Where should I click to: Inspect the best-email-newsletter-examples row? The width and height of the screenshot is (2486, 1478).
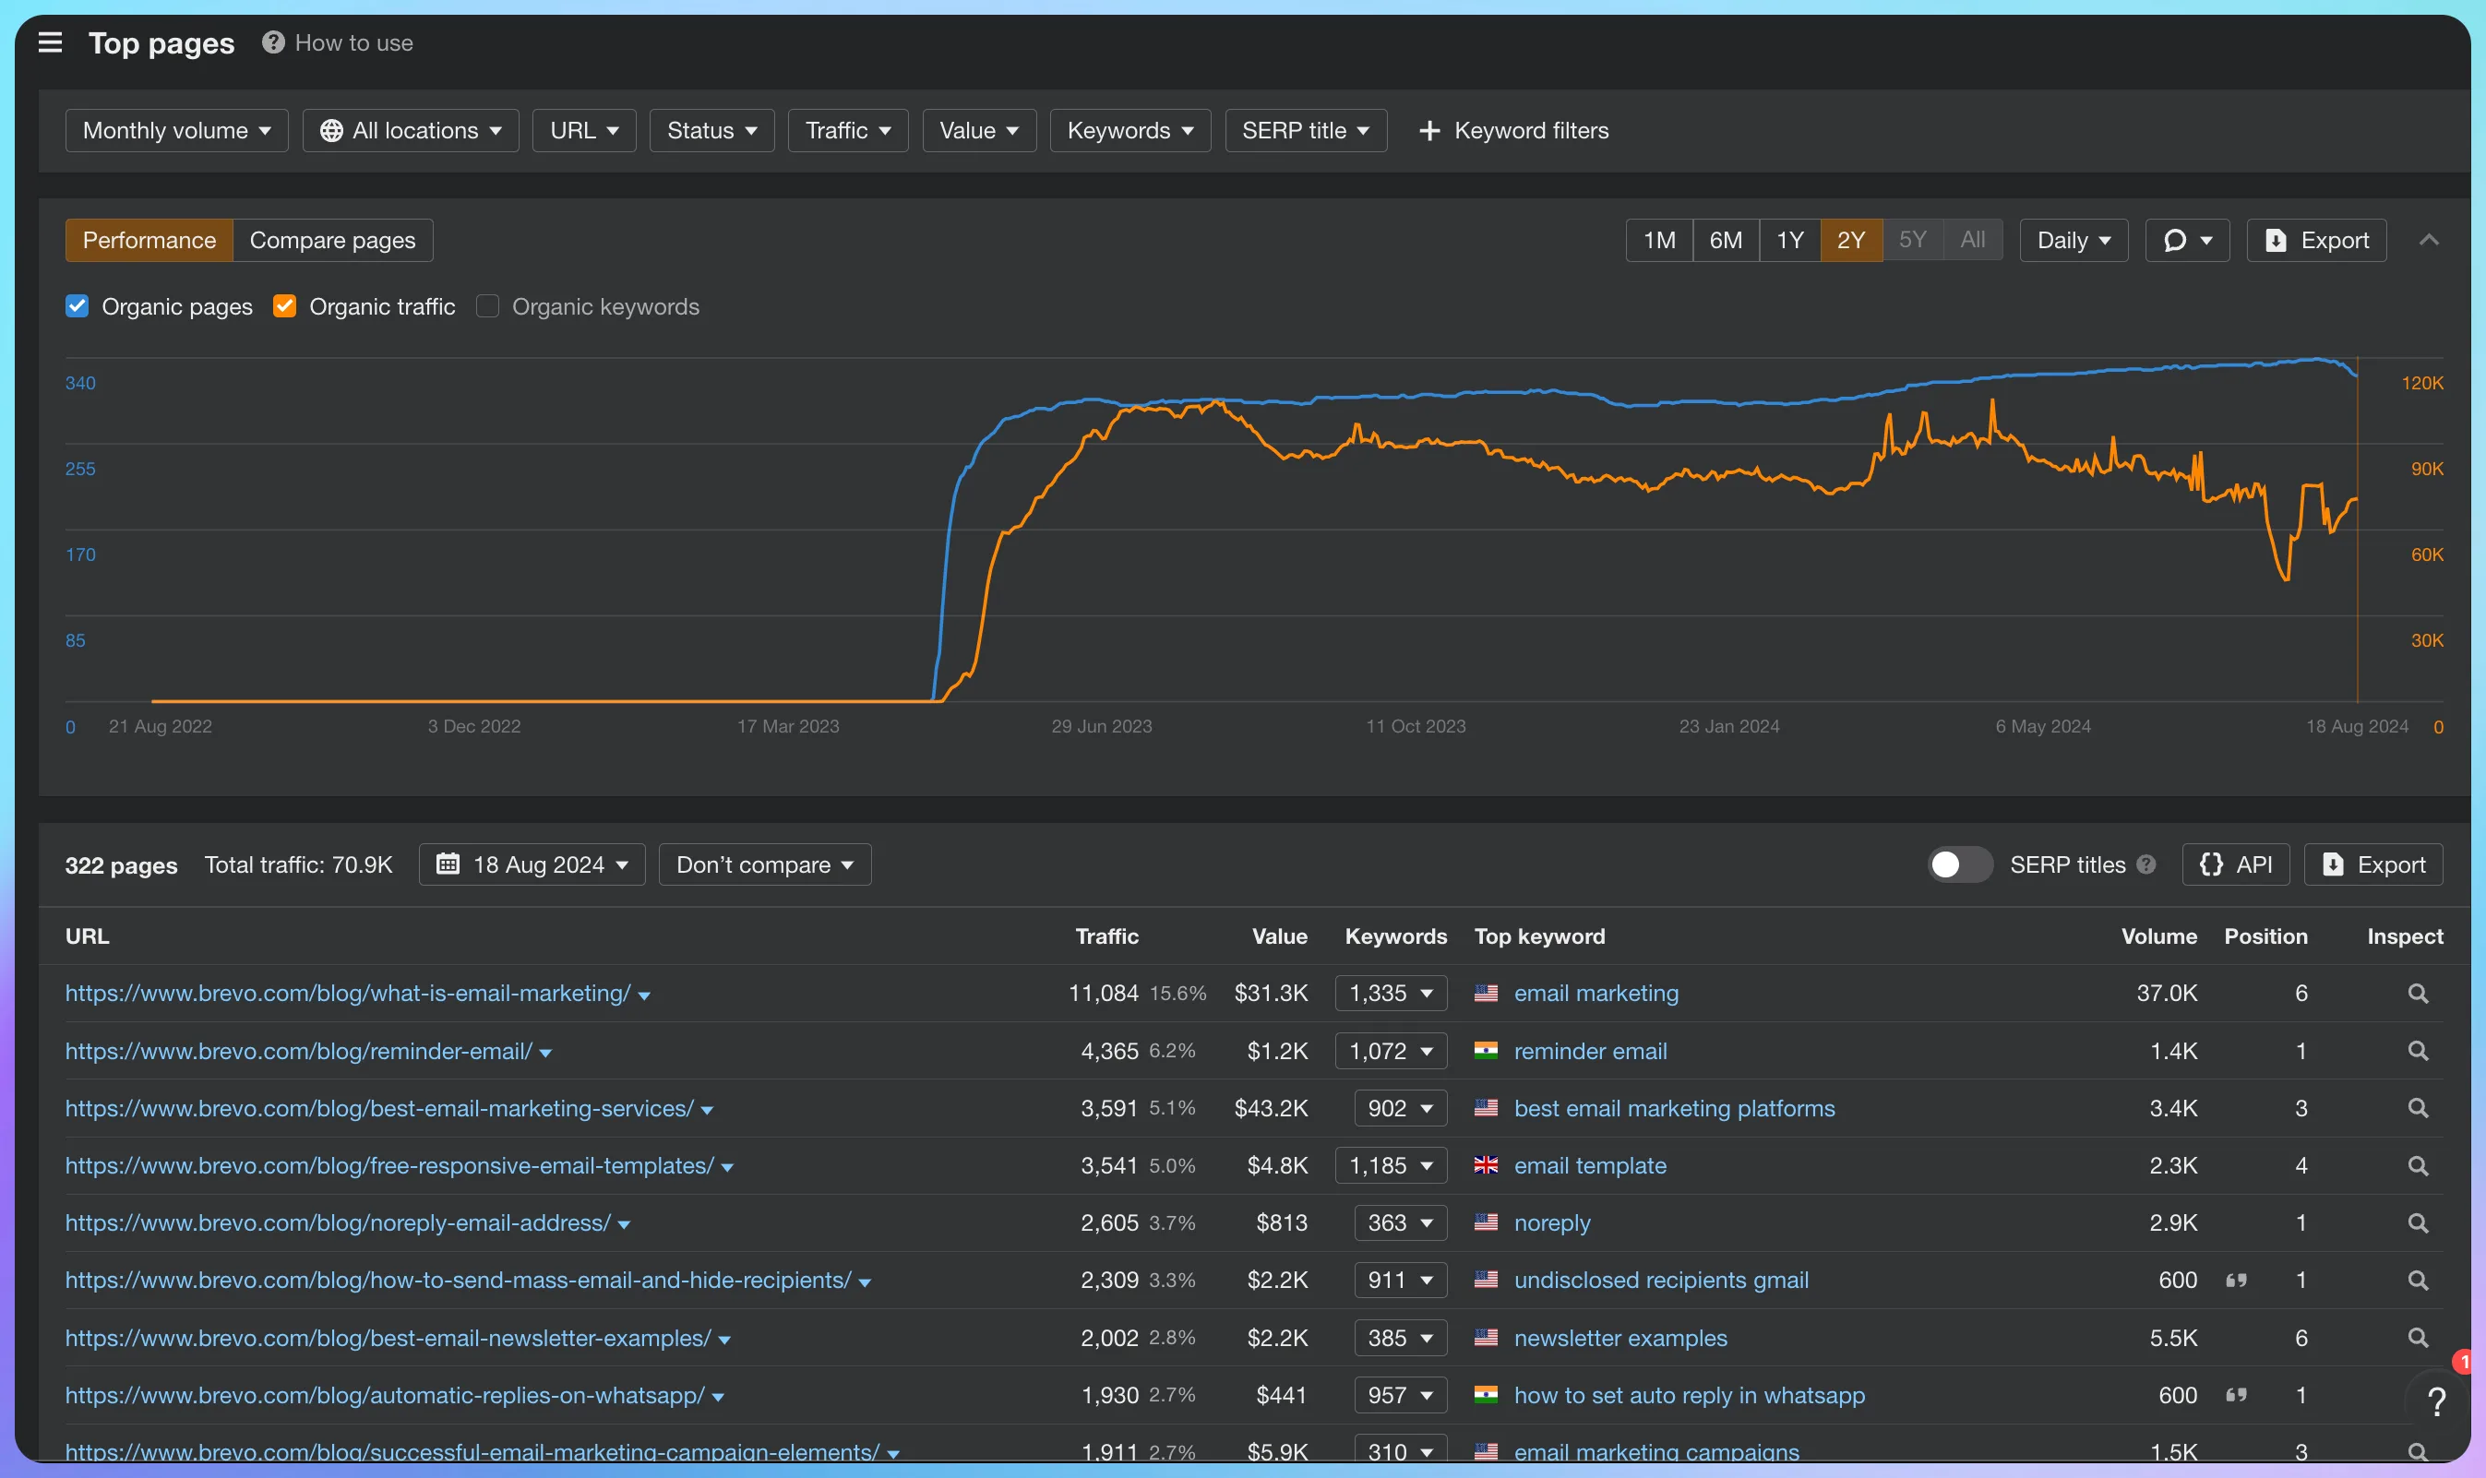(x=2418, y=1338)
